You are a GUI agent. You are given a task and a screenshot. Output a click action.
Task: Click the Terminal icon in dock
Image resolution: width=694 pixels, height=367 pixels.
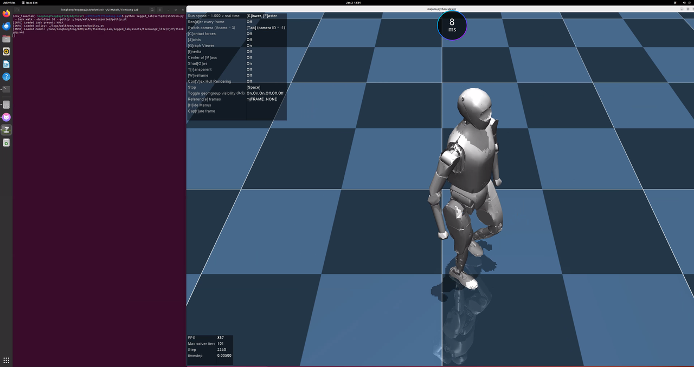point(7,89)
